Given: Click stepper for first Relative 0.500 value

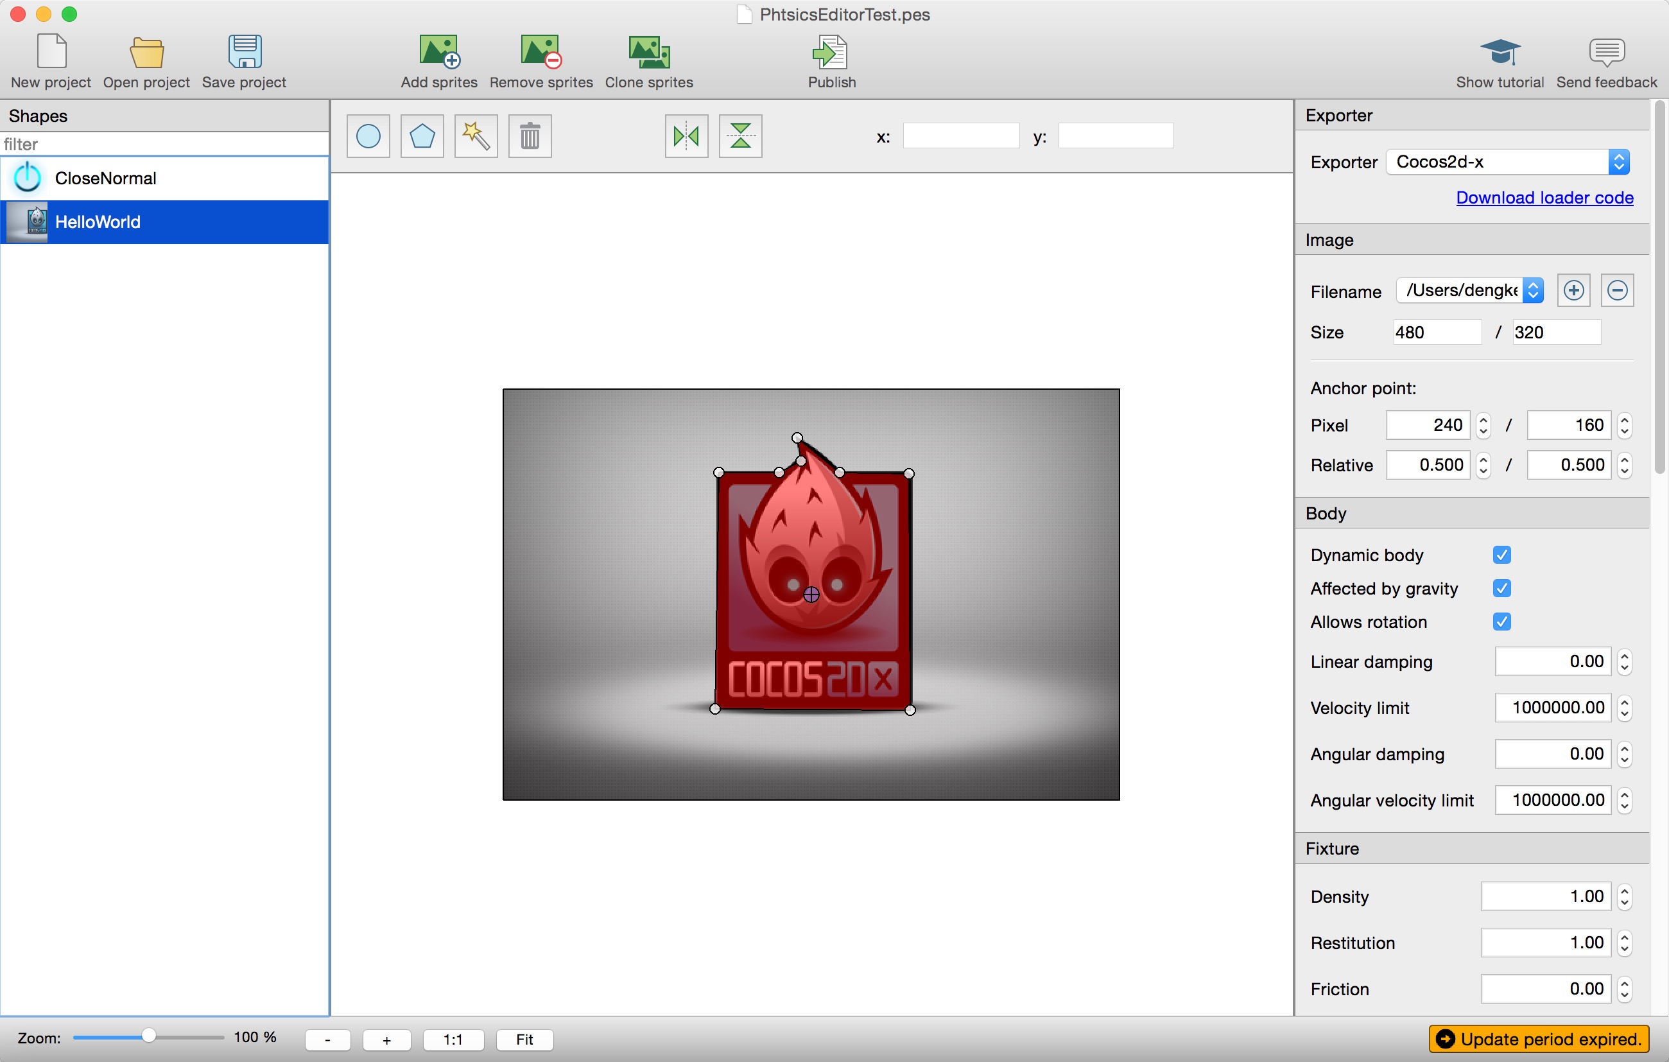Looking at the screenshot, I should pyautogui.click(x=1483, y=465).
